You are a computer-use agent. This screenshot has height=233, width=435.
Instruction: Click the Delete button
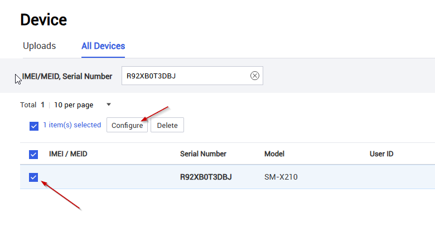(x=167, y=125)
